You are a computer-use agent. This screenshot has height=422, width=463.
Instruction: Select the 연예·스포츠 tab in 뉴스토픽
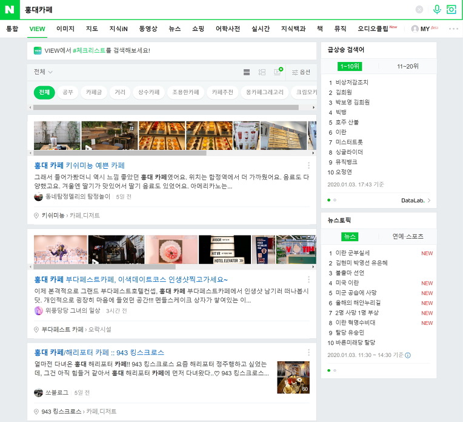407,236
